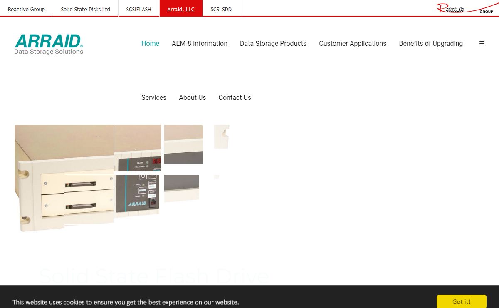
Task: Open Data Storage Products menu
Action: (x=273, y=43)
